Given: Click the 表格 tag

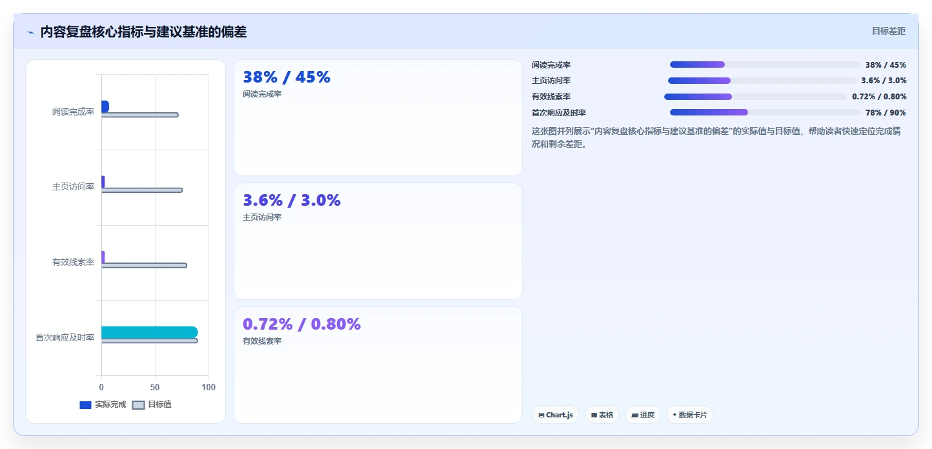Looking at the screenshot, I should (x=602, y=415).
